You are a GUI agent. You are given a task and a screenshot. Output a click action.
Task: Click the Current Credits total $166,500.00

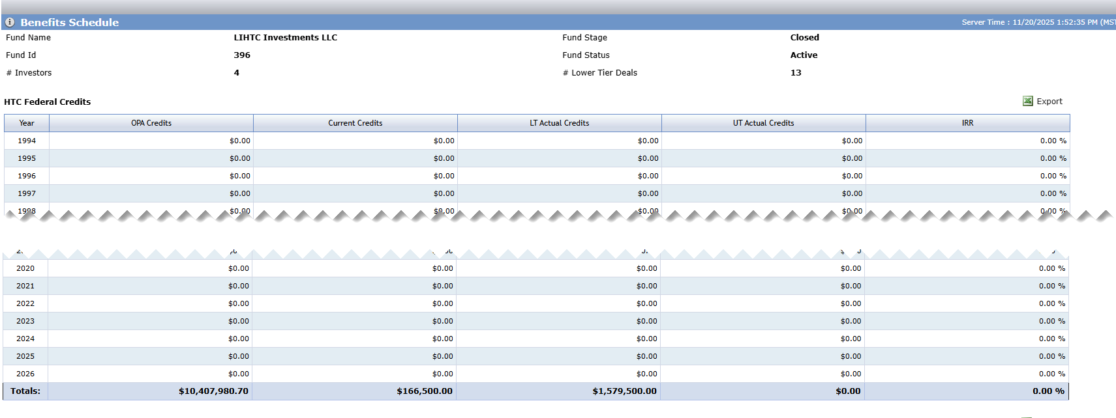tap(425, 391)
